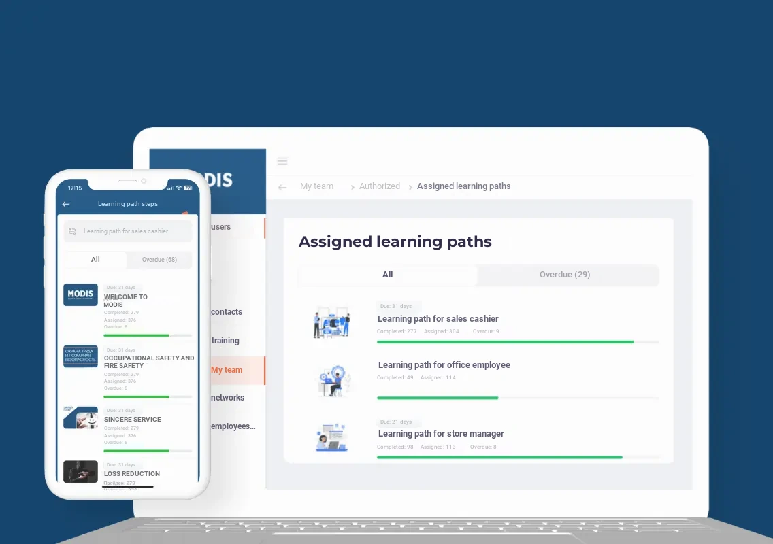The image size is (773, 544).
Task: Go to Authorized in the breadcrumb
Action: 380,186
